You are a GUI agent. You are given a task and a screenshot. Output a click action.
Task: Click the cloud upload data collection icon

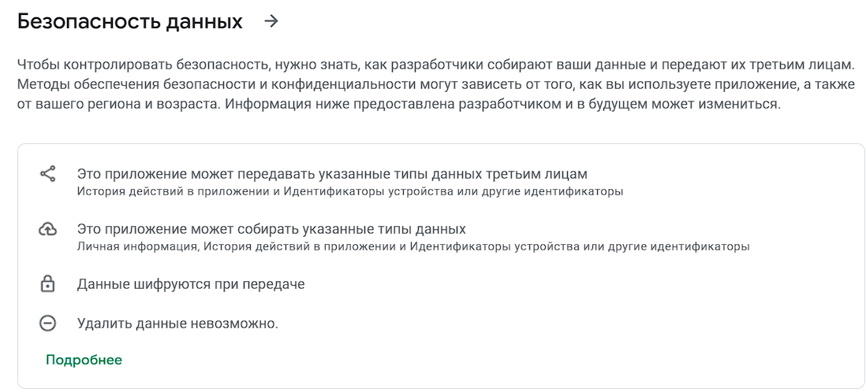(x=48, y=229)
